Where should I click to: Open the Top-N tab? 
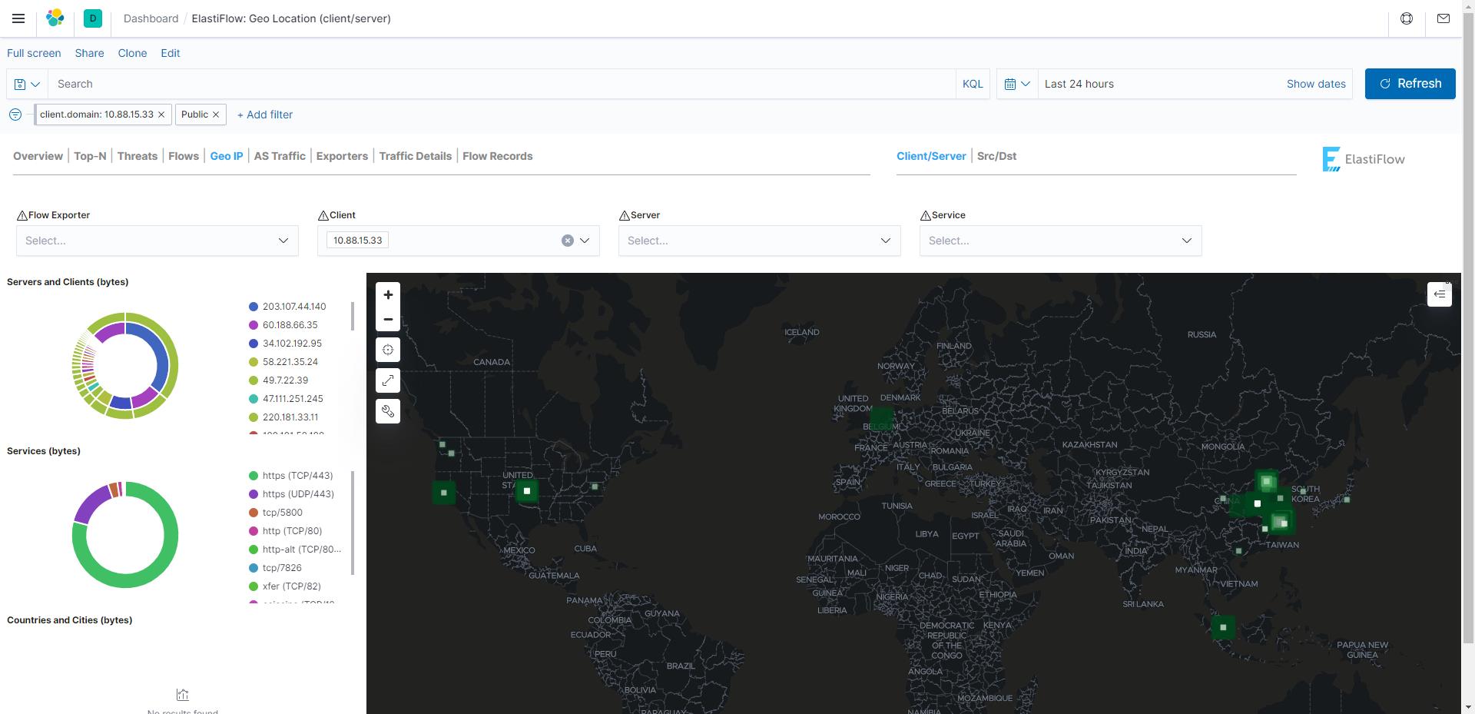(x=90, y=156)
